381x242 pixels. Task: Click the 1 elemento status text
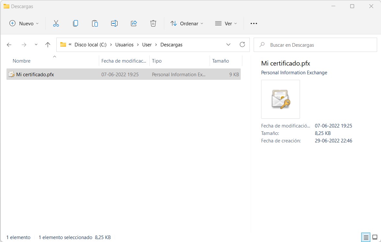pyautogui.click(x=18, y=237)
